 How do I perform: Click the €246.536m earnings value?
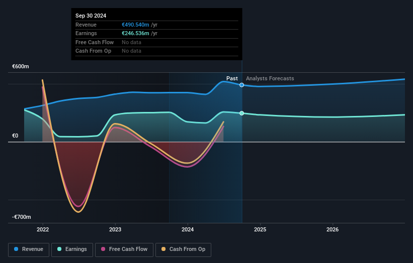click(135, 33)
